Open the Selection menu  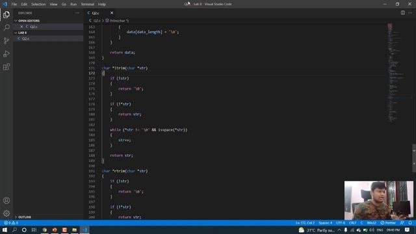38,5
